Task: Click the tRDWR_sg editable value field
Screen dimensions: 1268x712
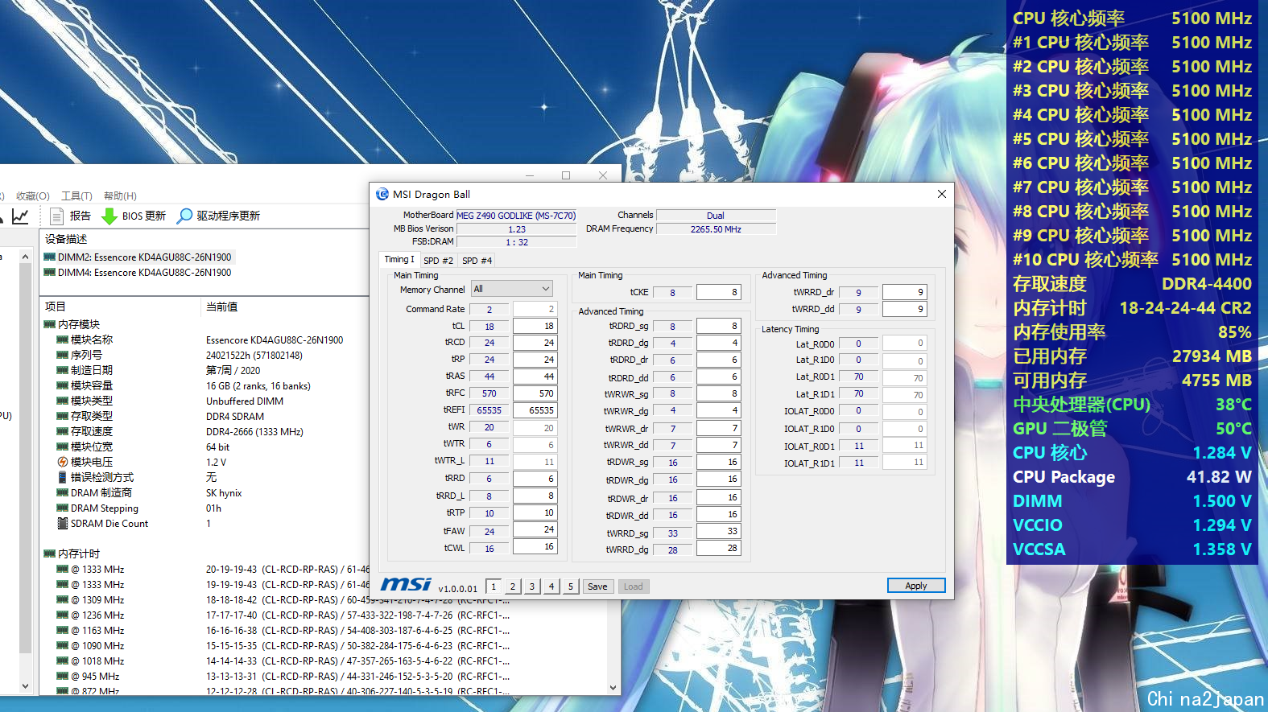Action: (x=718, y=462)
